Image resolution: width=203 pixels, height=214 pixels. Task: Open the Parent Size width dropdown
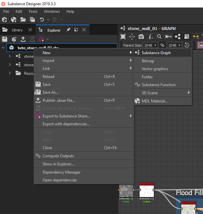[150, 45]
